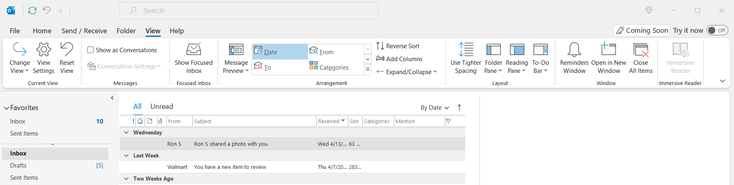Open the By Date sort dropdown

(434, 108)
